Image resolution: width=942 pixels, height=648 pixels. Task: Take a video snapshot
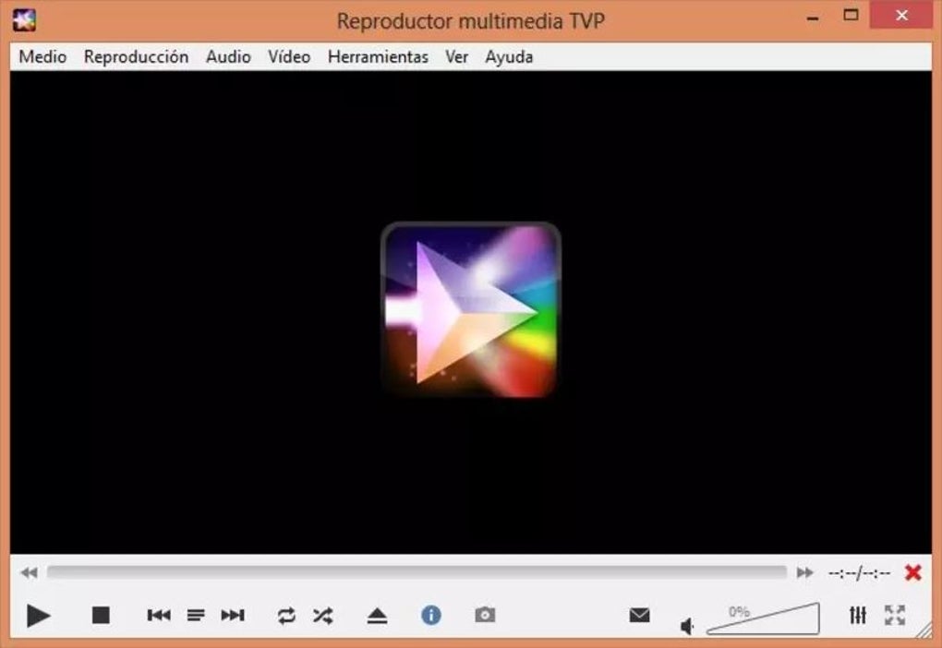[487, 613]
